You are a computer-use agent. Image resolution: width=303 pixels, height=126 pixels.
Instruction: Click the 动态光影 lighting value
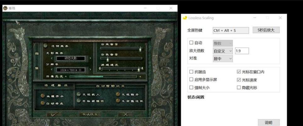point(71,58)
